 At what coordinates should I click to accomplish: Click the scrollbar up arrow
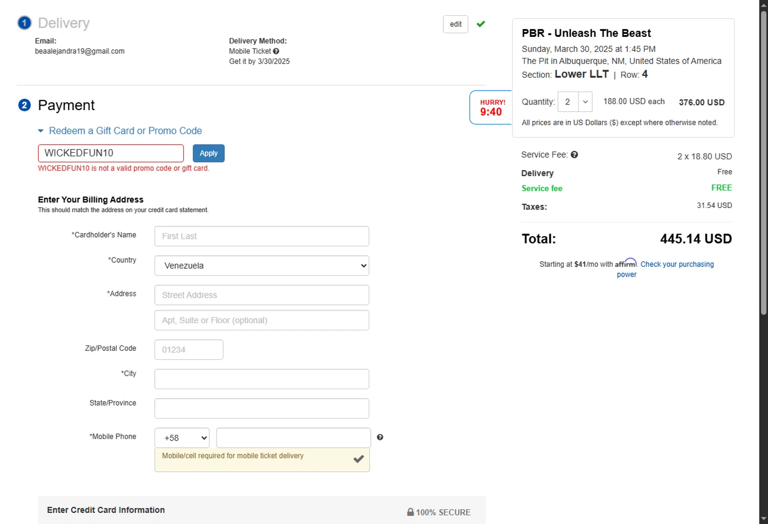[x=763, y=5]
